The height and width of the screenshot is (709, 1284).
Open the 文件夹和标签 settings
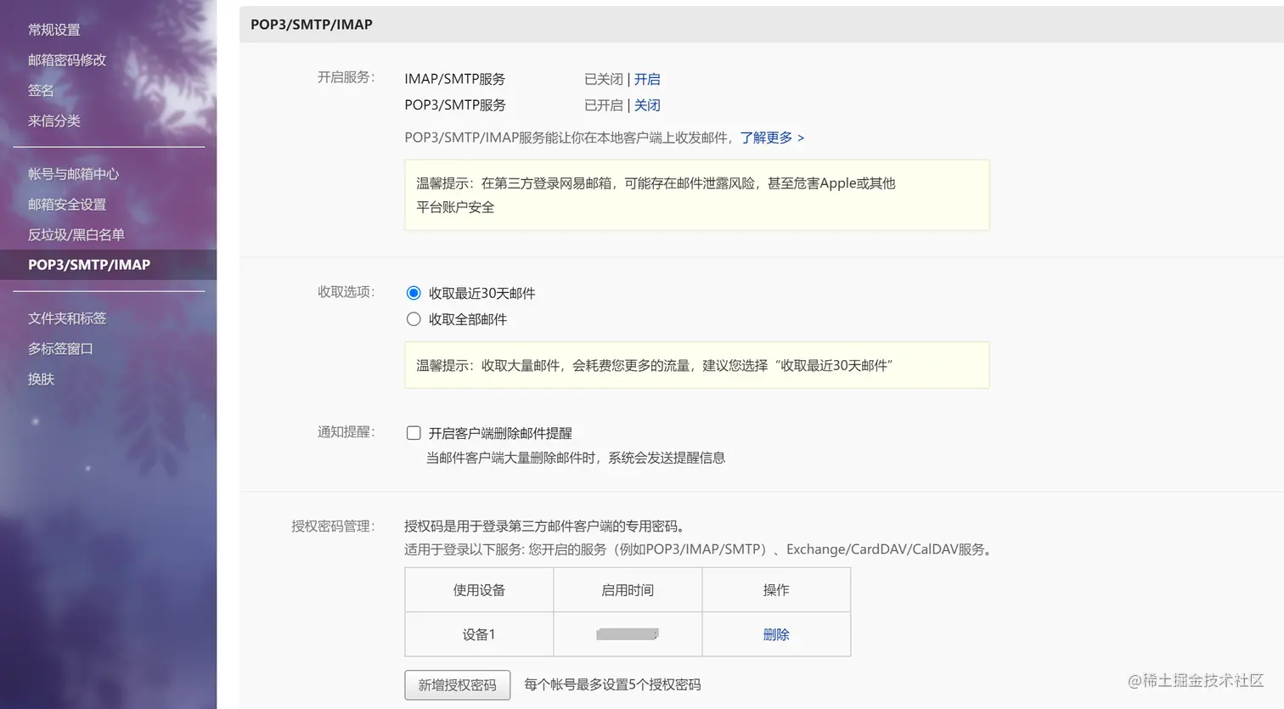point(66,318)
